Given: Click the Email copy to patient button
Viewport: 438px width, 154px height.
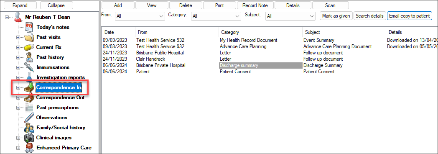Looking at the screenshot, I should tap(409, 16).
